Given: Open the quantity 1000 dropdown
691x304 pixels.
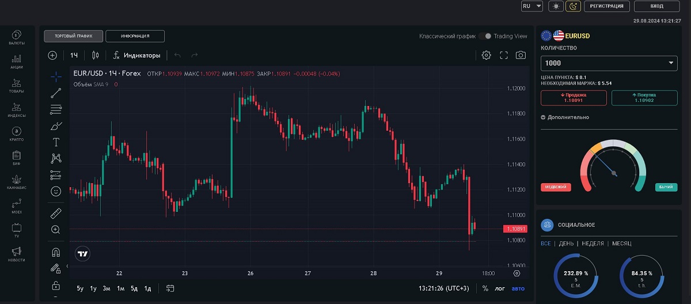Looking at the screenshot, I should coord(609,63).
